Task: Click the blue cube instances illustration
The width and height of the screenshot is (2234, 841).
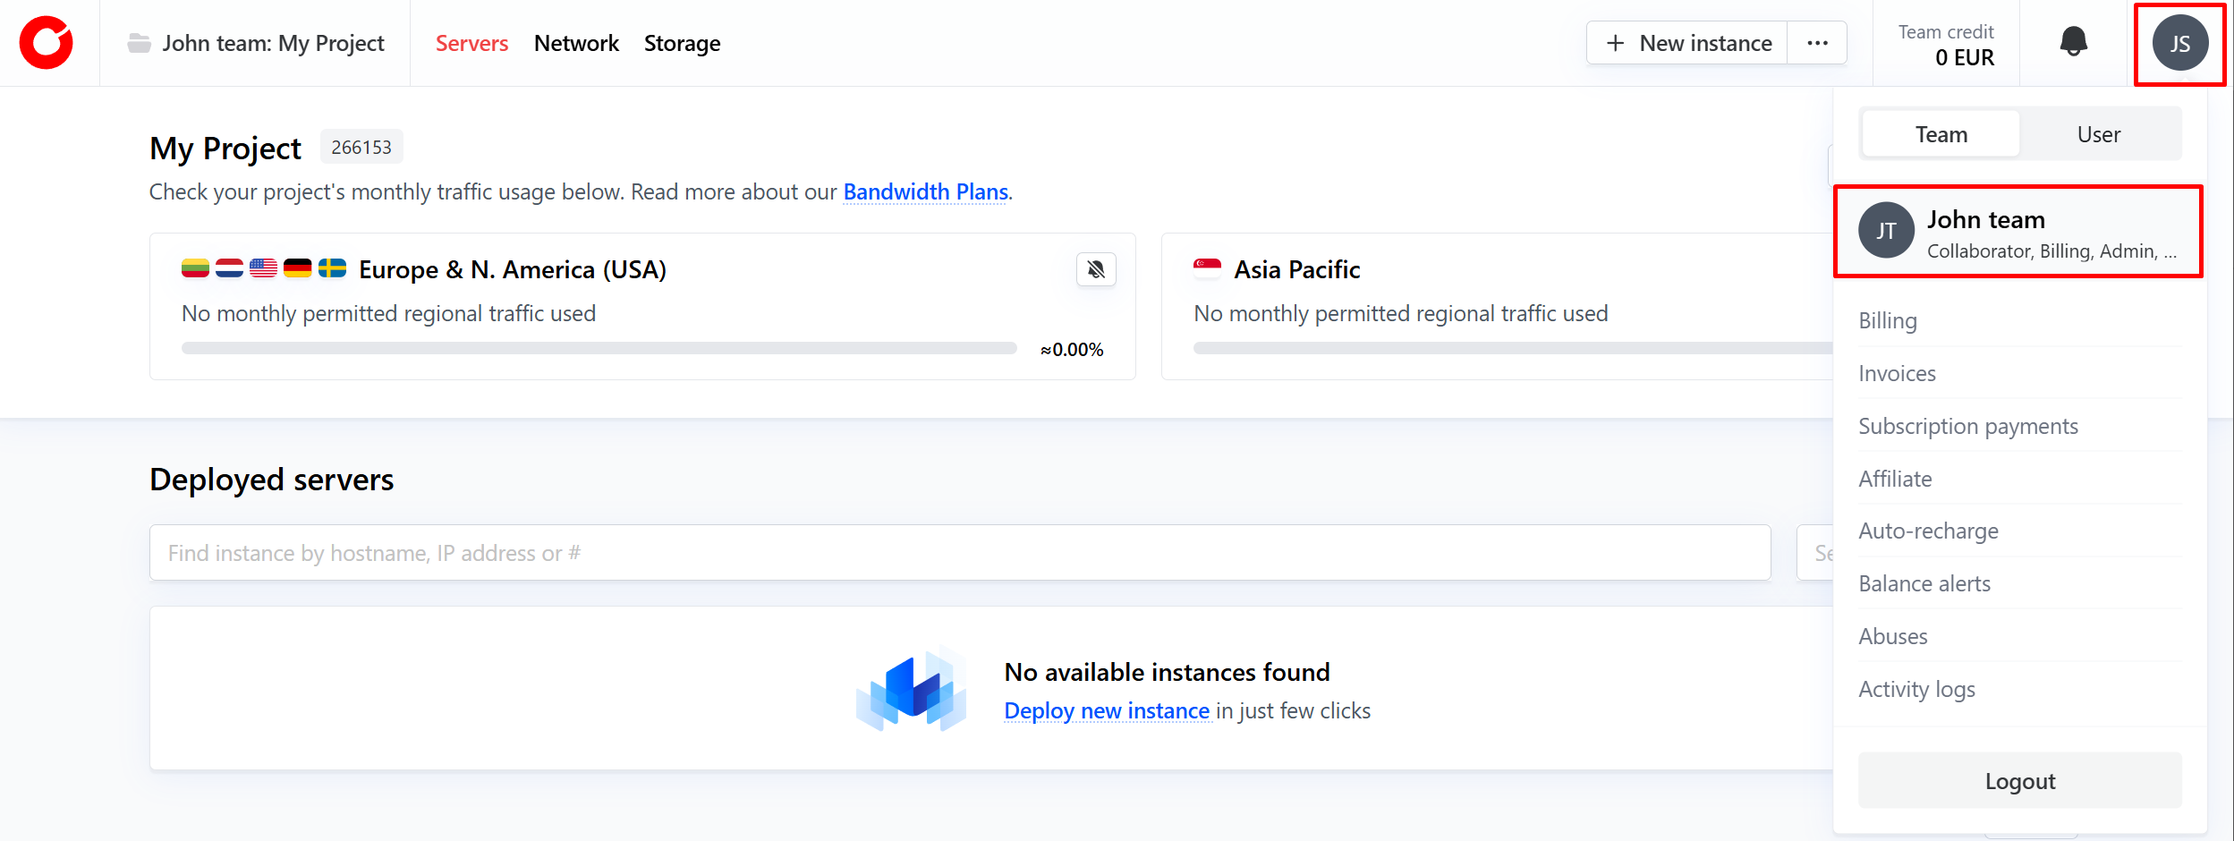Action: (x=912, y=690)
